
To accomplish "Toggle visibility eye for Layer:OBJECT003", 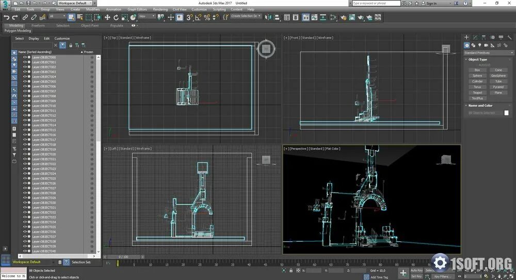I will pyautogui.click(x=24, y=72).
